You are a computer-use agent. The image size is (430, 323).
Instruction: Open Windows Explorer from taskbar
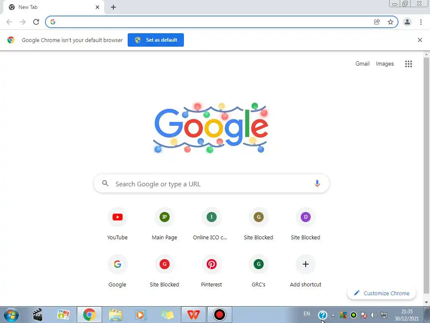[x=115, y=315]
